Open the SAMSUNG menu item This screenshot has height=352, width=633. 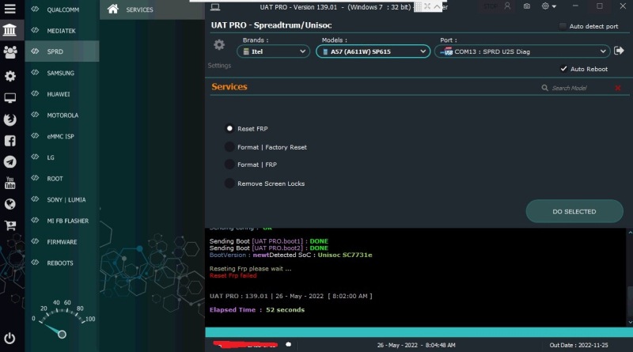(x=62, y=73)
